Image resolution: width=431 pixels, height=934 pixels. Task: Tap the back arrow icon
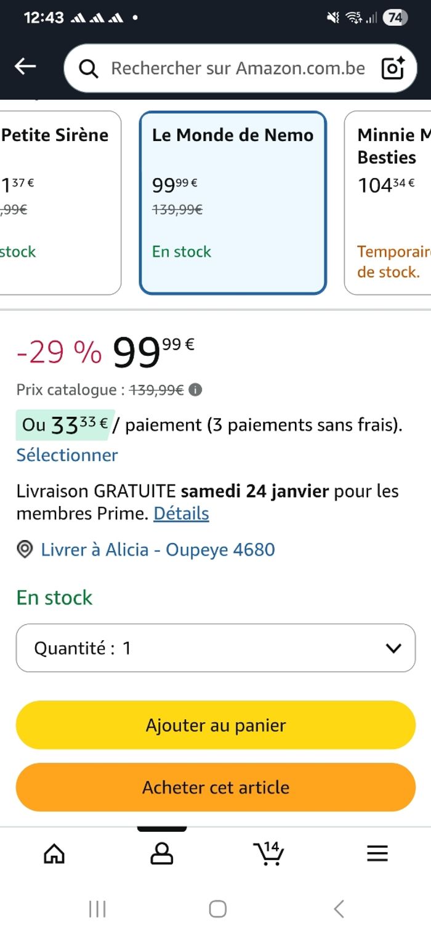(x=25, y=67)
